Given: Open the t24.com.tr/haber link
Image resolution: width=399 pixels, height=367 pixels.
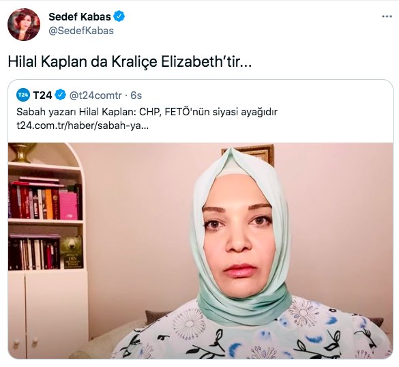Looking at the screenshot, I should 83,126.
